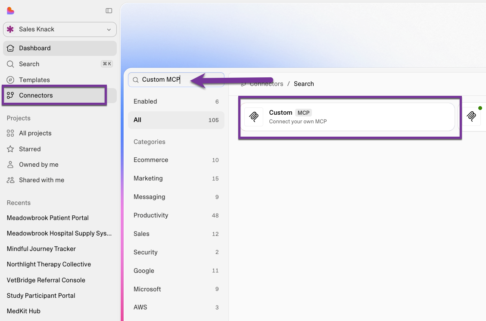Filter by Google category
This screenshot has width=486, height=321.
176,271
